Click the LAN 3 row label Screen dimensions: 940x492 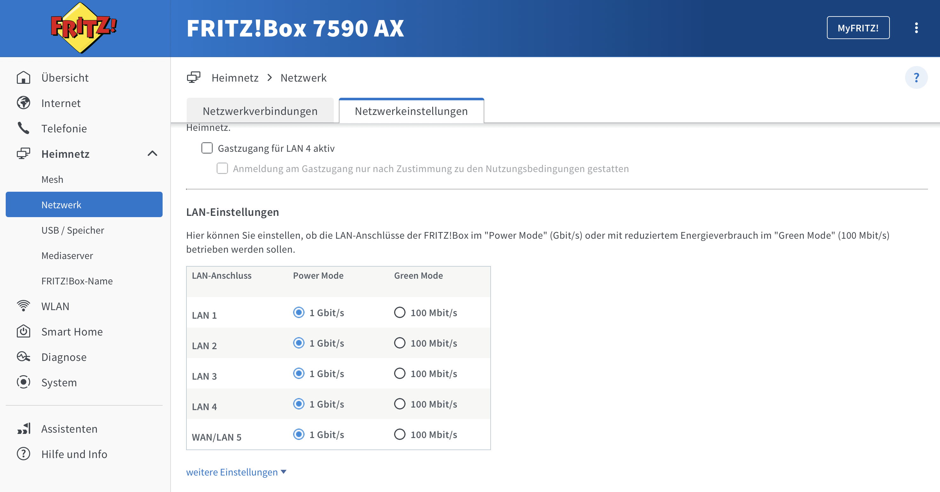[204, 376]
